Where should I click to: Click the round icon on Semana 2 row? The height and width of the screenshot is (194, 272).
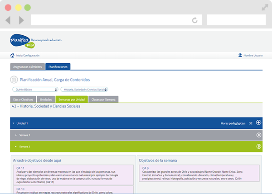258,146
